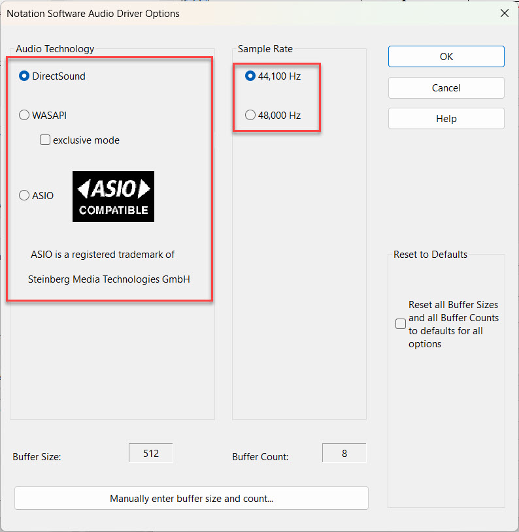
Task: Cancel the audio driver dialog
Action: point(446,87)
